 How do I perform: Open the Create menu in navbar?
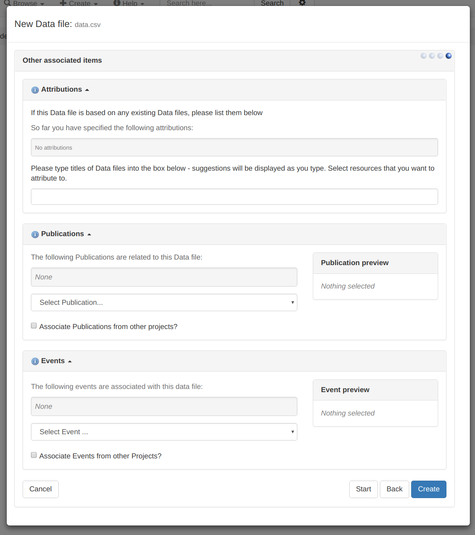pyautogui.click(x=79, y=3)
